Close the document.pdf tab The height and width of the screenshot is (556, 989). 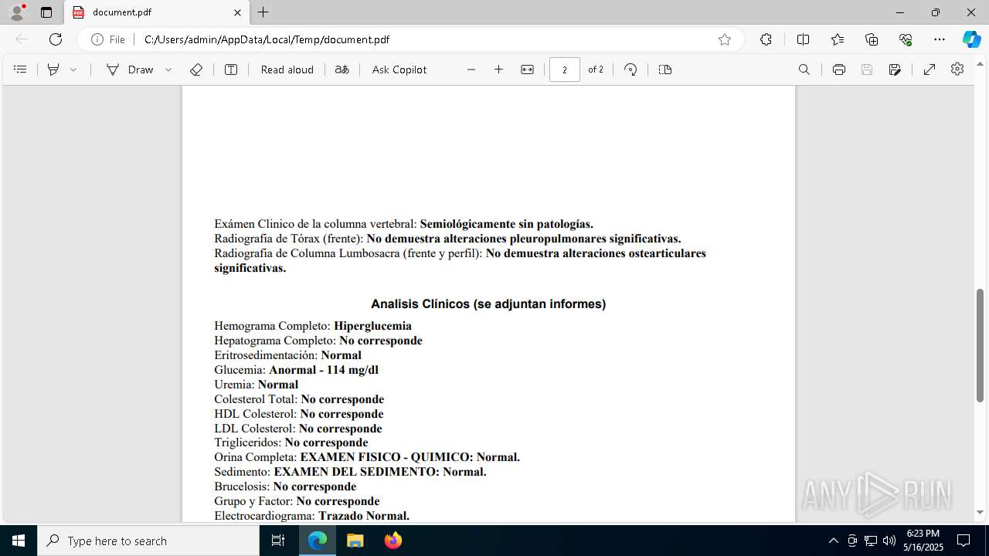(x=237, y=12)
